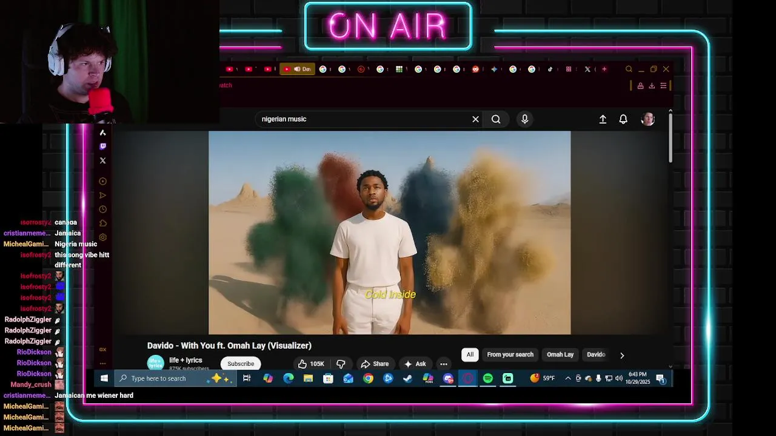Show more chips with the right chevron
776x436 pixels.
621,355
